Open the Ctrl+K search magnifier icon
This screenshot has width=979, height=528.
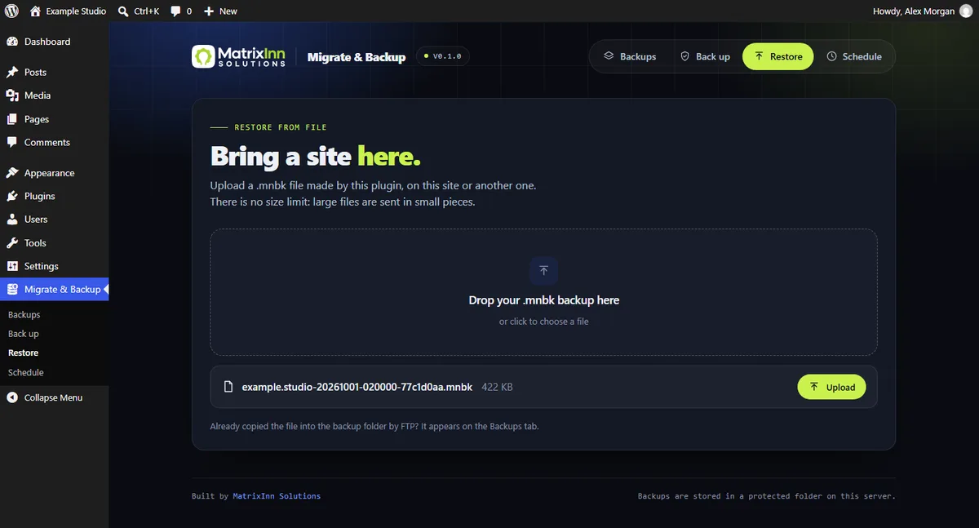point(122,11)
